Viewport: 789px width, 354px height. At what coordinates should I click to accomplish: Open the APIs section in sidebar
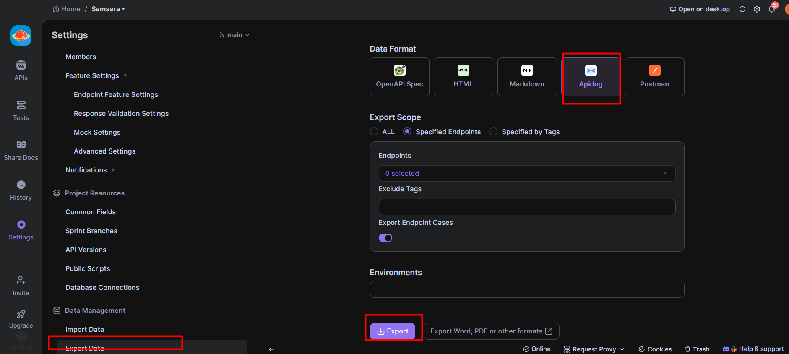(21, 70)
